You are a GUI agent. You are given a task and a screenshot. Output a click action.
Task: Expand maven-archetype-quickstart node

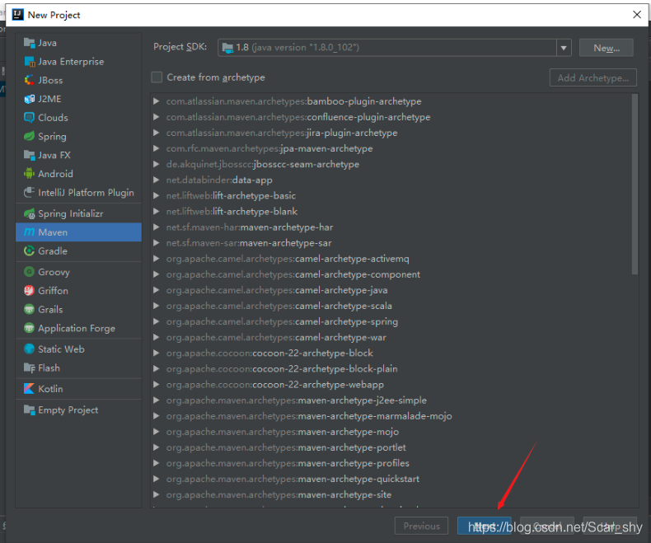tap(156, 479)
